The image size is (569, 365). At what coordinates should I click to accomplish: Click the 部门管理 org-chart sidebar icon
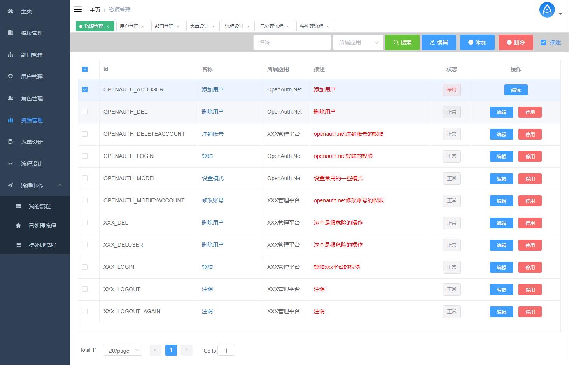11,55
